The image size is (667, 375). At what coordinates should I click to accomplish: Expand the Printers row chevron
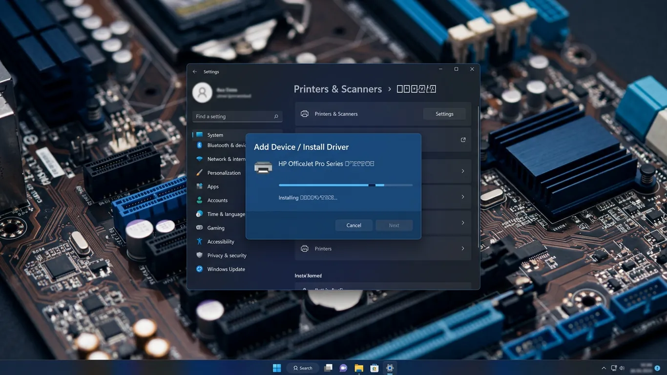point(463,249)
